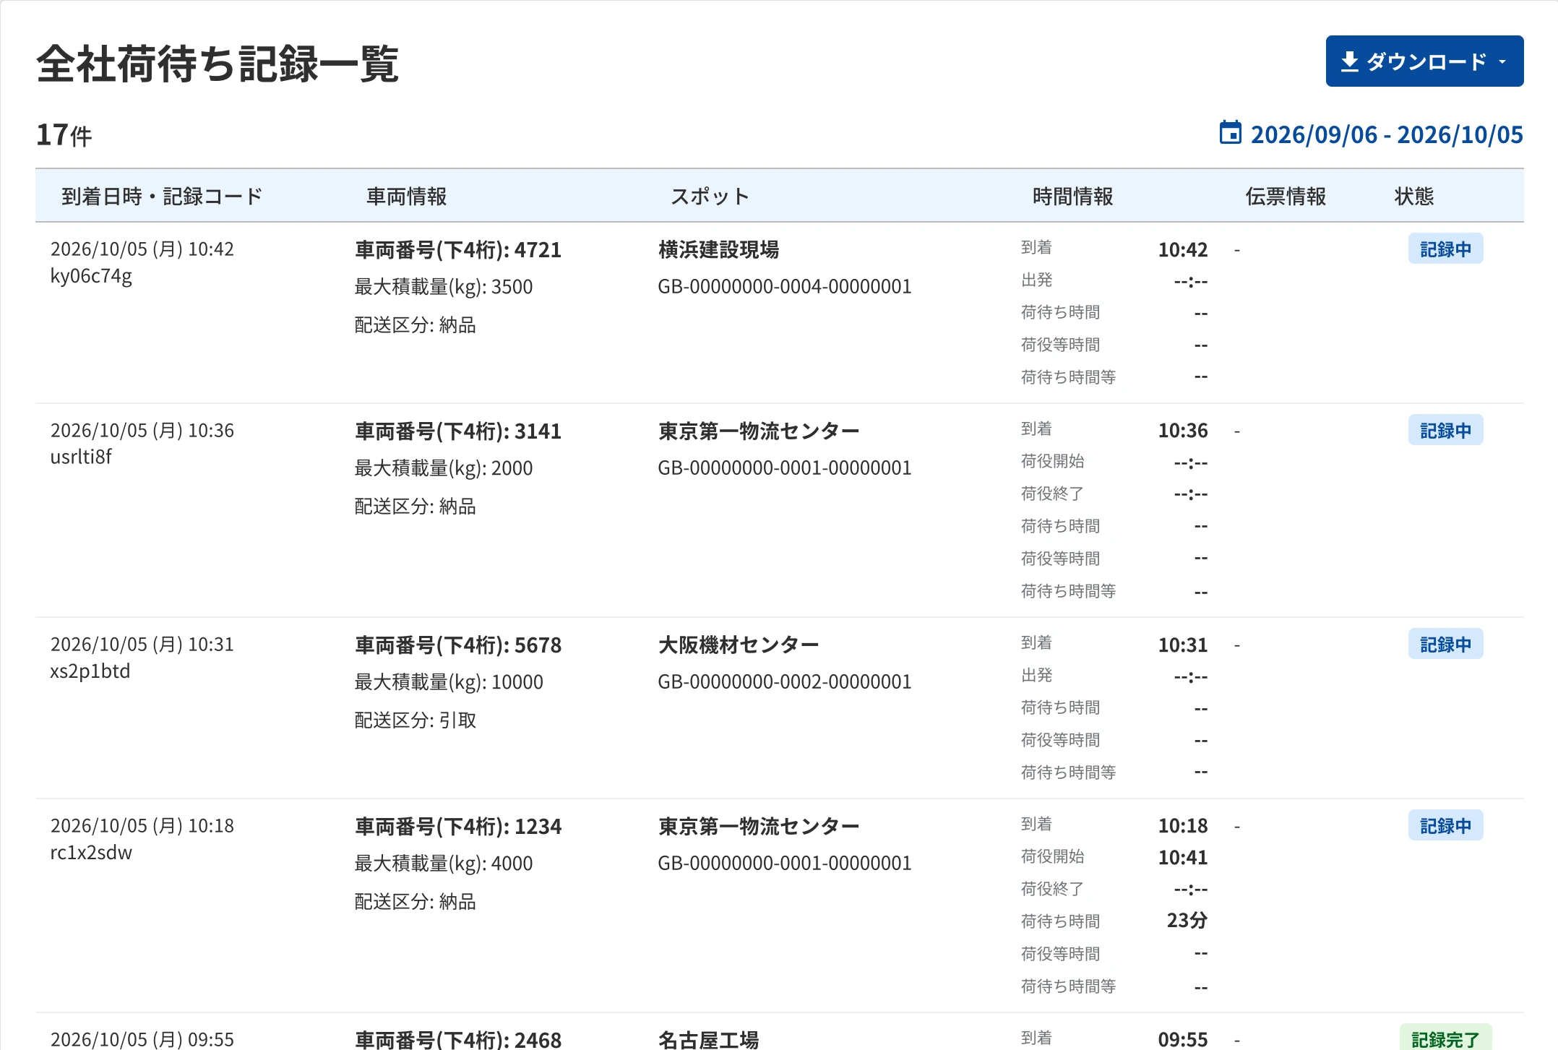The image size is (1558, 1050).
Task: Click 記録中 badge of 1234 row
Action: [1445, 825]
